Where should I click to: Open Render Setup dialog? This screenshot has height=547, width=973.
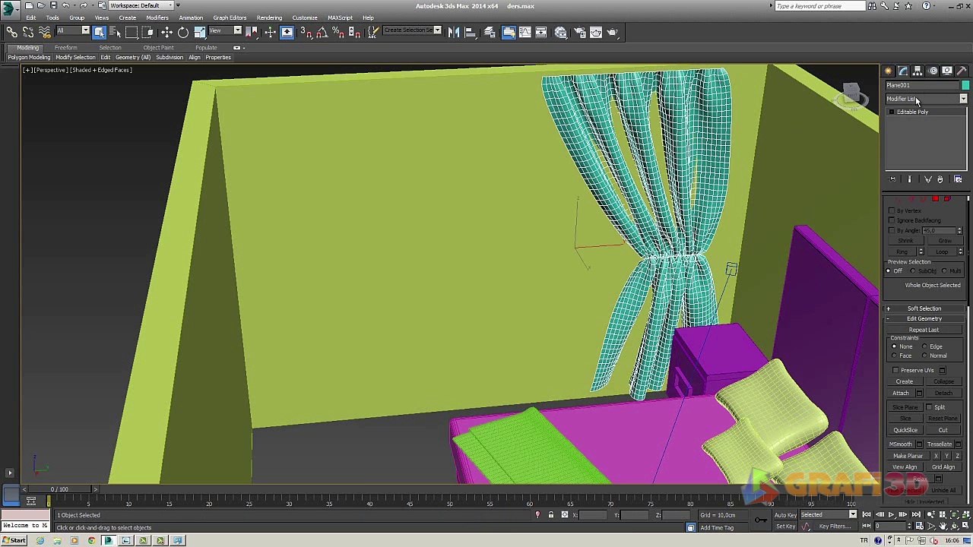point(579,32)
